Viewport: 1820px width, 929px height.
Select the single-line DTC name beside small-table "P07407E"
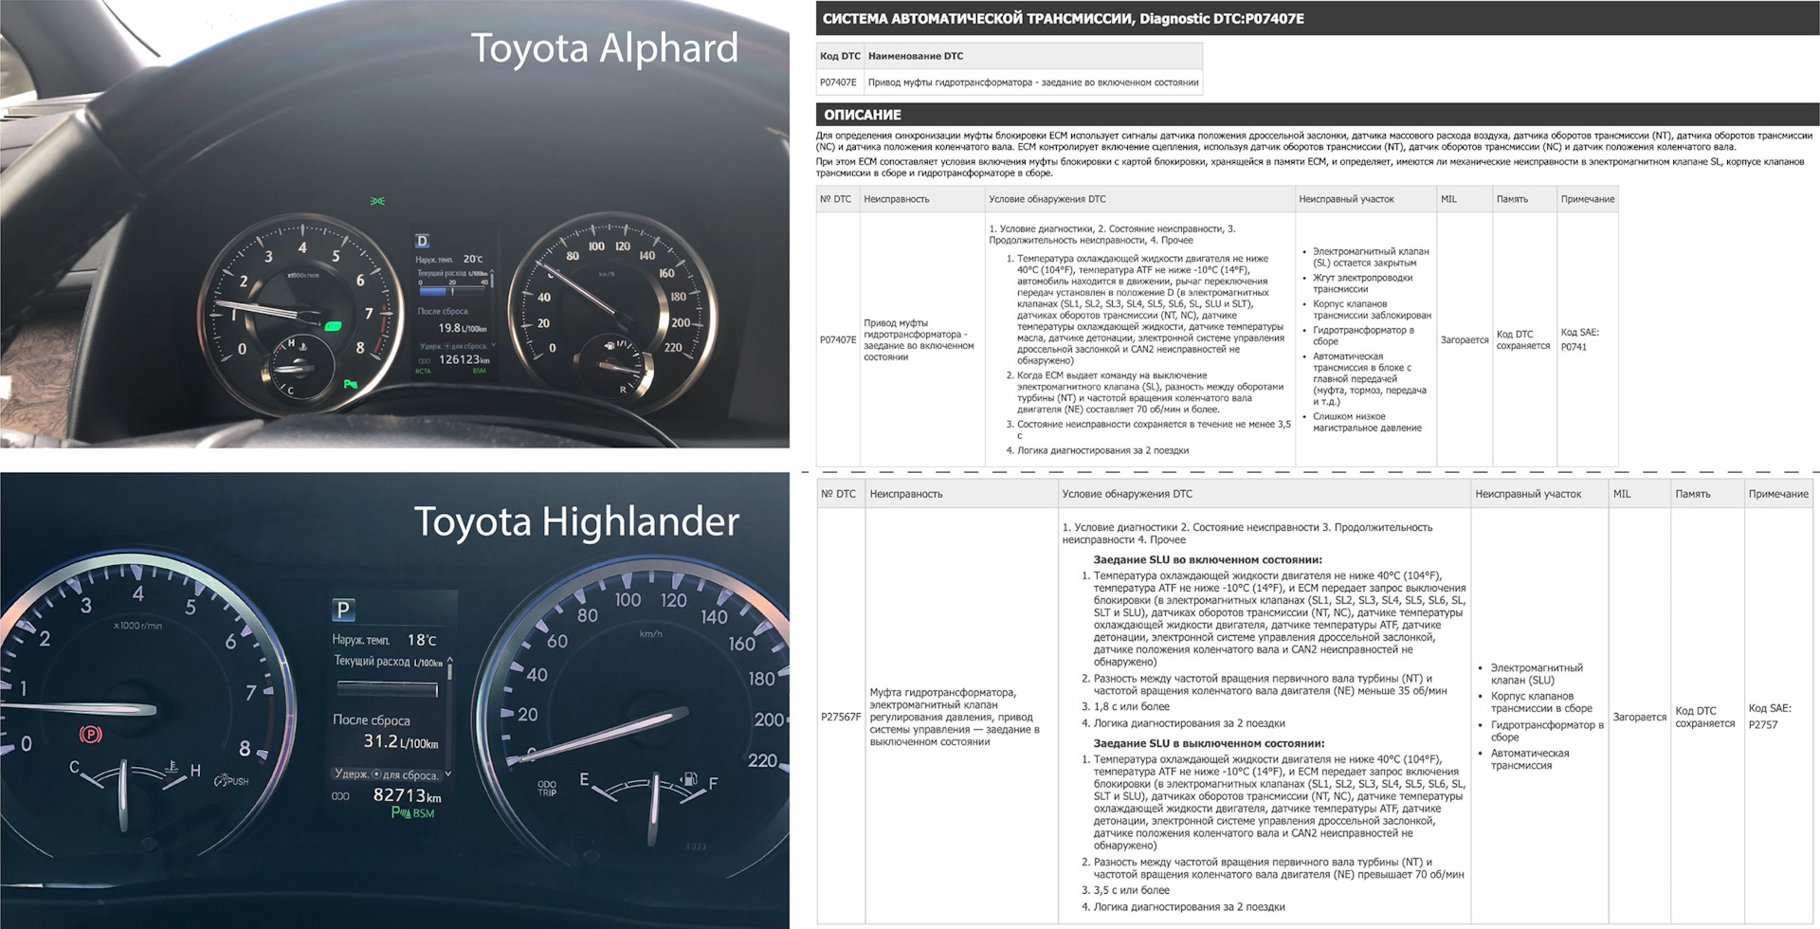[x=1033, y=82]
